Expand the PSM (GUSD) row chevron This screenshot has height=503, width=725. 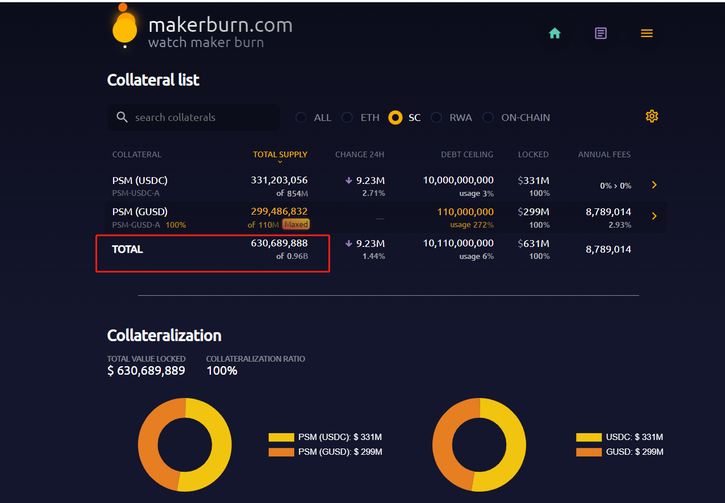pos(654,216)
